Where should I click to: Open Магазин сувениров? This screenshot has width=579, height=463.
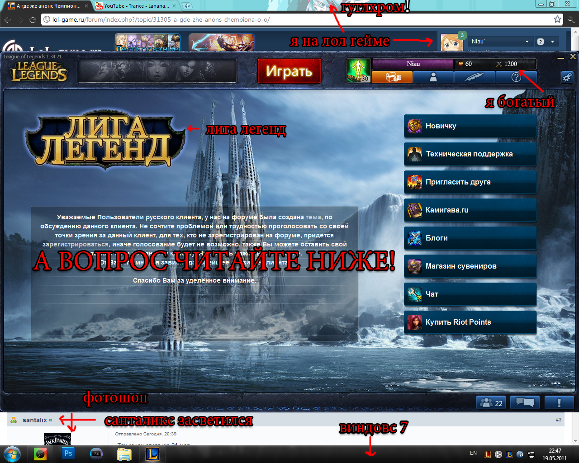click(x=470, y=266)
